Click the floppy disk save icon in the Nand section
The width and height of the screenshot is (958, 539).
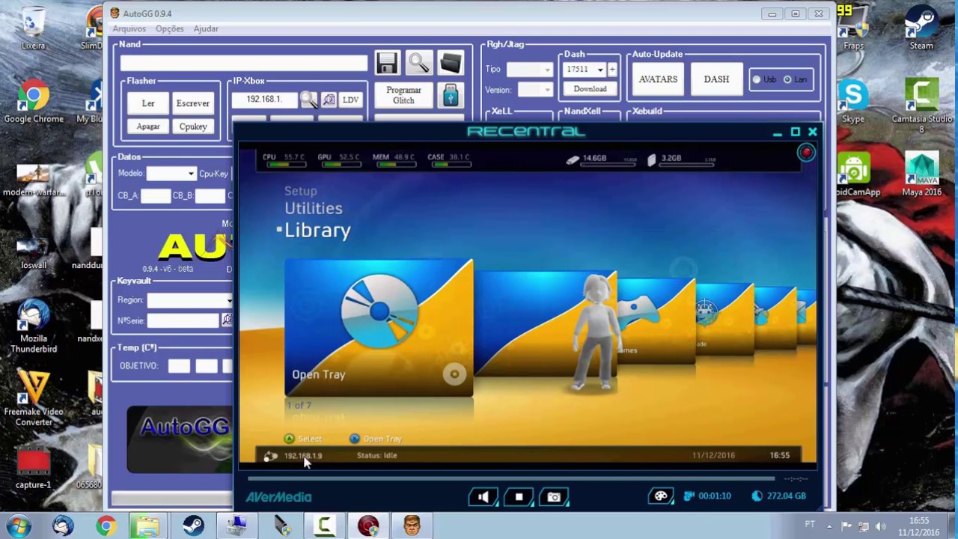tap(387, 63)
